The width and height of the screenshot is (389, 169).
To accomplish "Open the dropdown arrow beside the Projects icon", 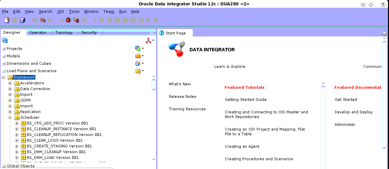I will [143, 49].
